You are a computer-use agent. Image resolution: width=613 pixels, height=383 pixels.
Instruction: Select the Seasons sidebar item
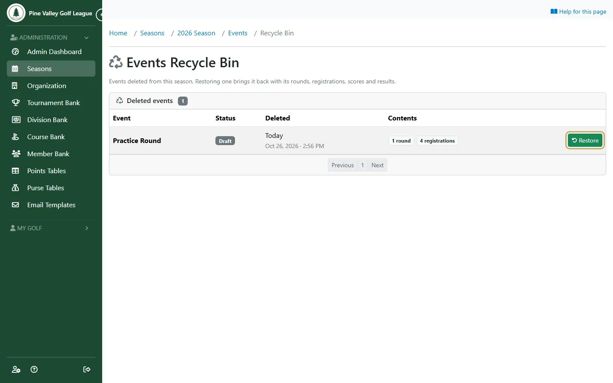pos(51,69)
